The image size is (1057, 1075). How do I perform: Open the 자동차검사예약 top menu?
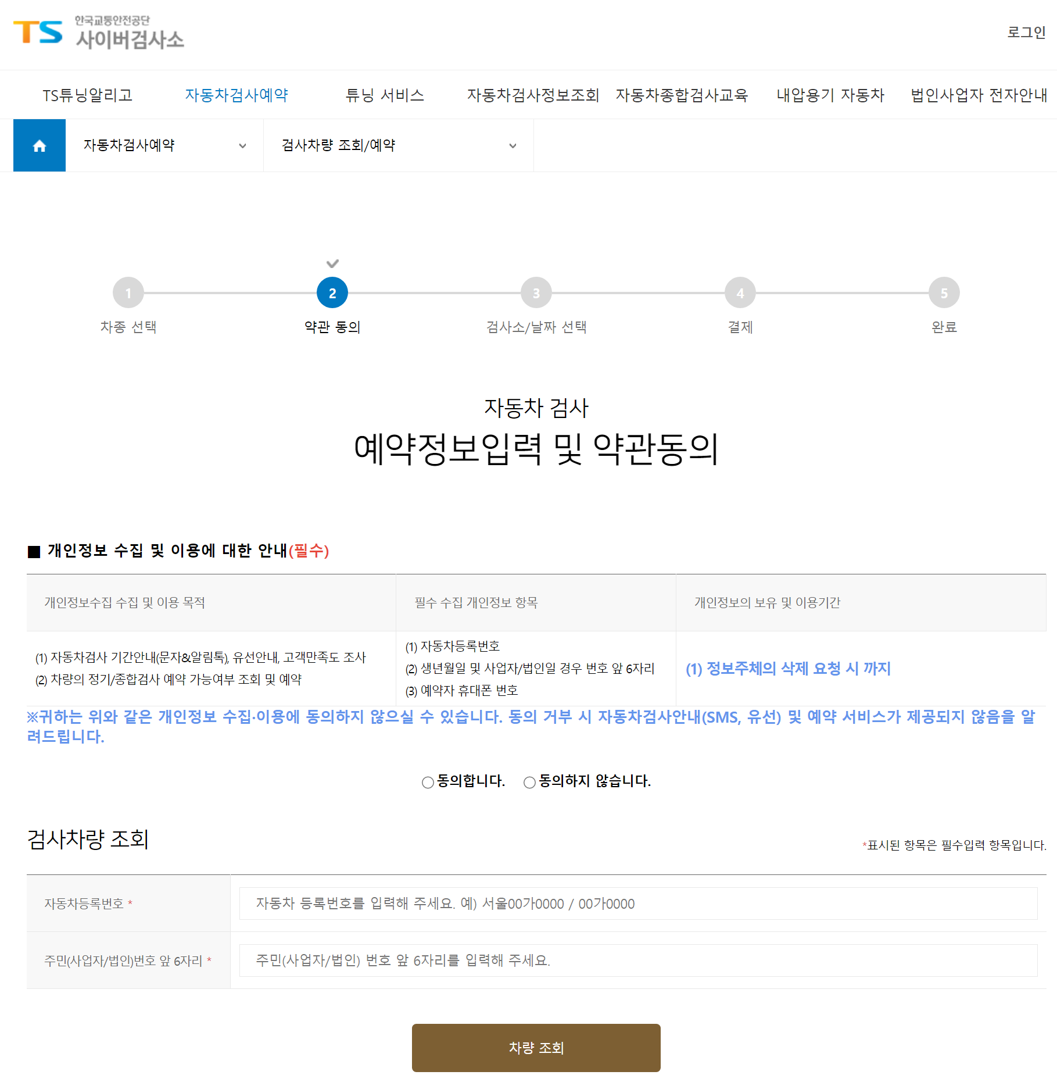[237, 95]
